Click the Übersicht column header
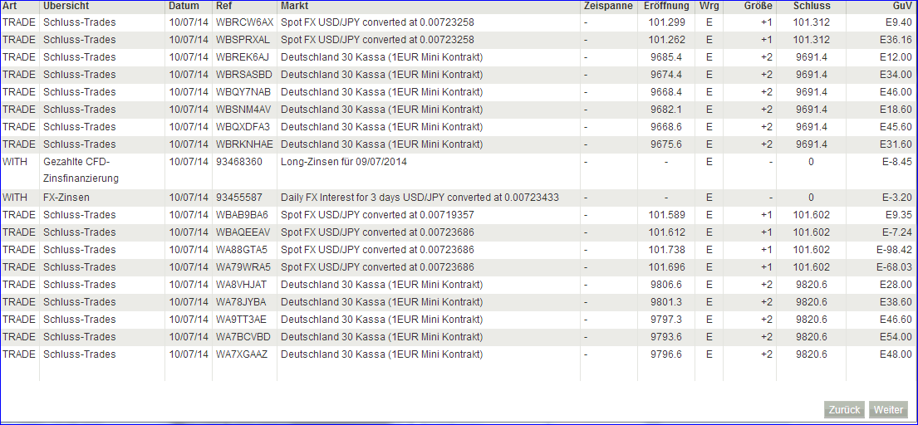 pyautogui.click(x=66, y=6)
